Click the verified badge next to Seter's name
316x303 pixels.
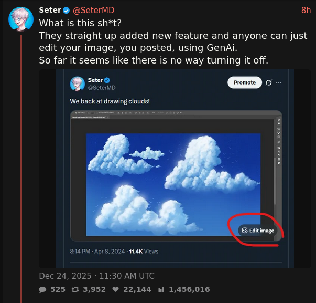pos(67,11)
